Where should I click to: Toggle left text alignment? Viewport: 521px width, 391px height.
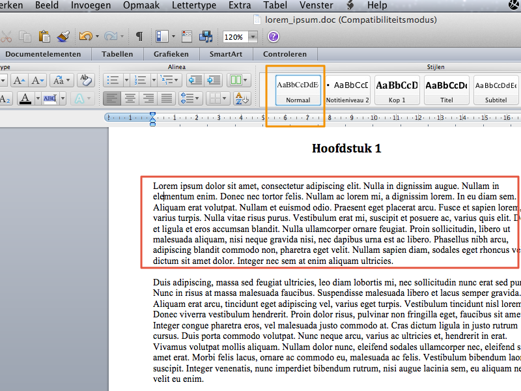pyautogui.click(x=111, y=98)
